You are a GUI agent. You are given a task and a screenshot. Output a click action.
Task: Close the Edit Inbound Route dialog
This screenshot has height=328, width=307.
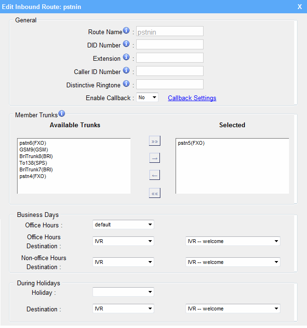tap(299, 7)
